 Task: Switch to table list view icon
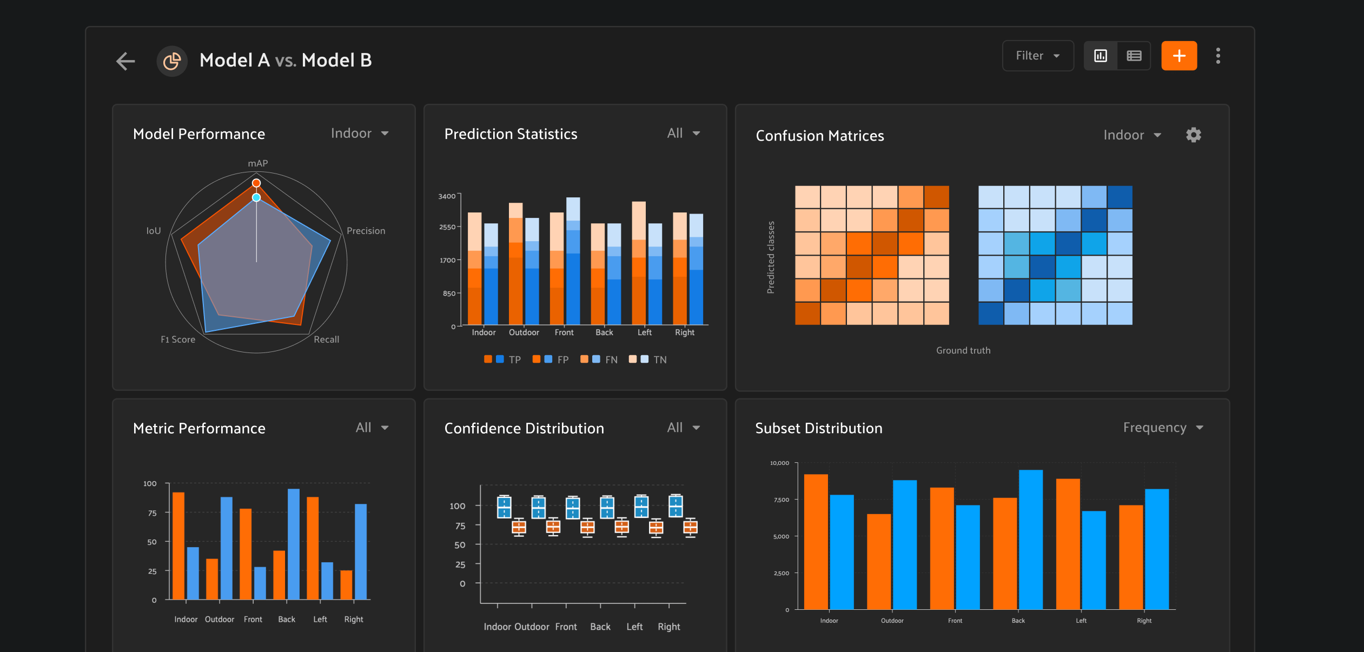pyautogui.click(x=1134, y=56)
